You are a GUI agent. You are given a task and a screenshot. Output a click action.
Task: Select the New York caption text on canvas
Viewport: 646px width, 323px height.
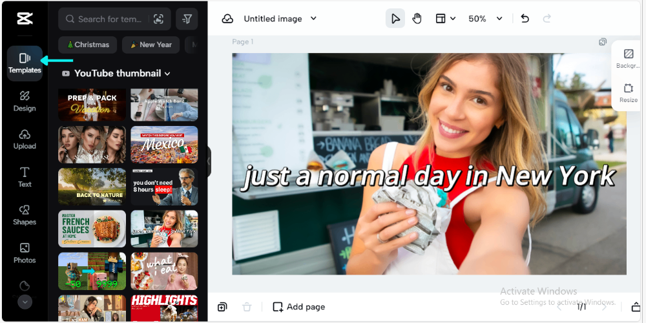[428, 176]
